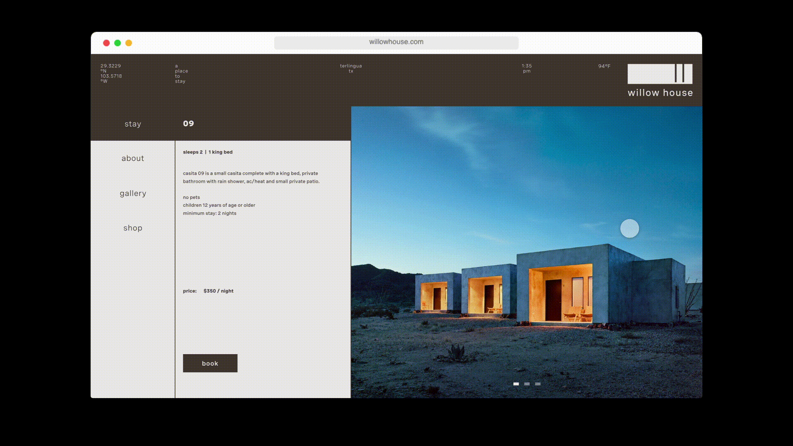793x446 pixels.
Task: Click the 'a place to stay' tagline
Action: point(181,74)
